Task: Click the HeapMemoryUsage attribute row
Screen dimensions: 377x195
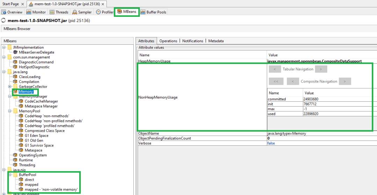Action: click(257, 61)
